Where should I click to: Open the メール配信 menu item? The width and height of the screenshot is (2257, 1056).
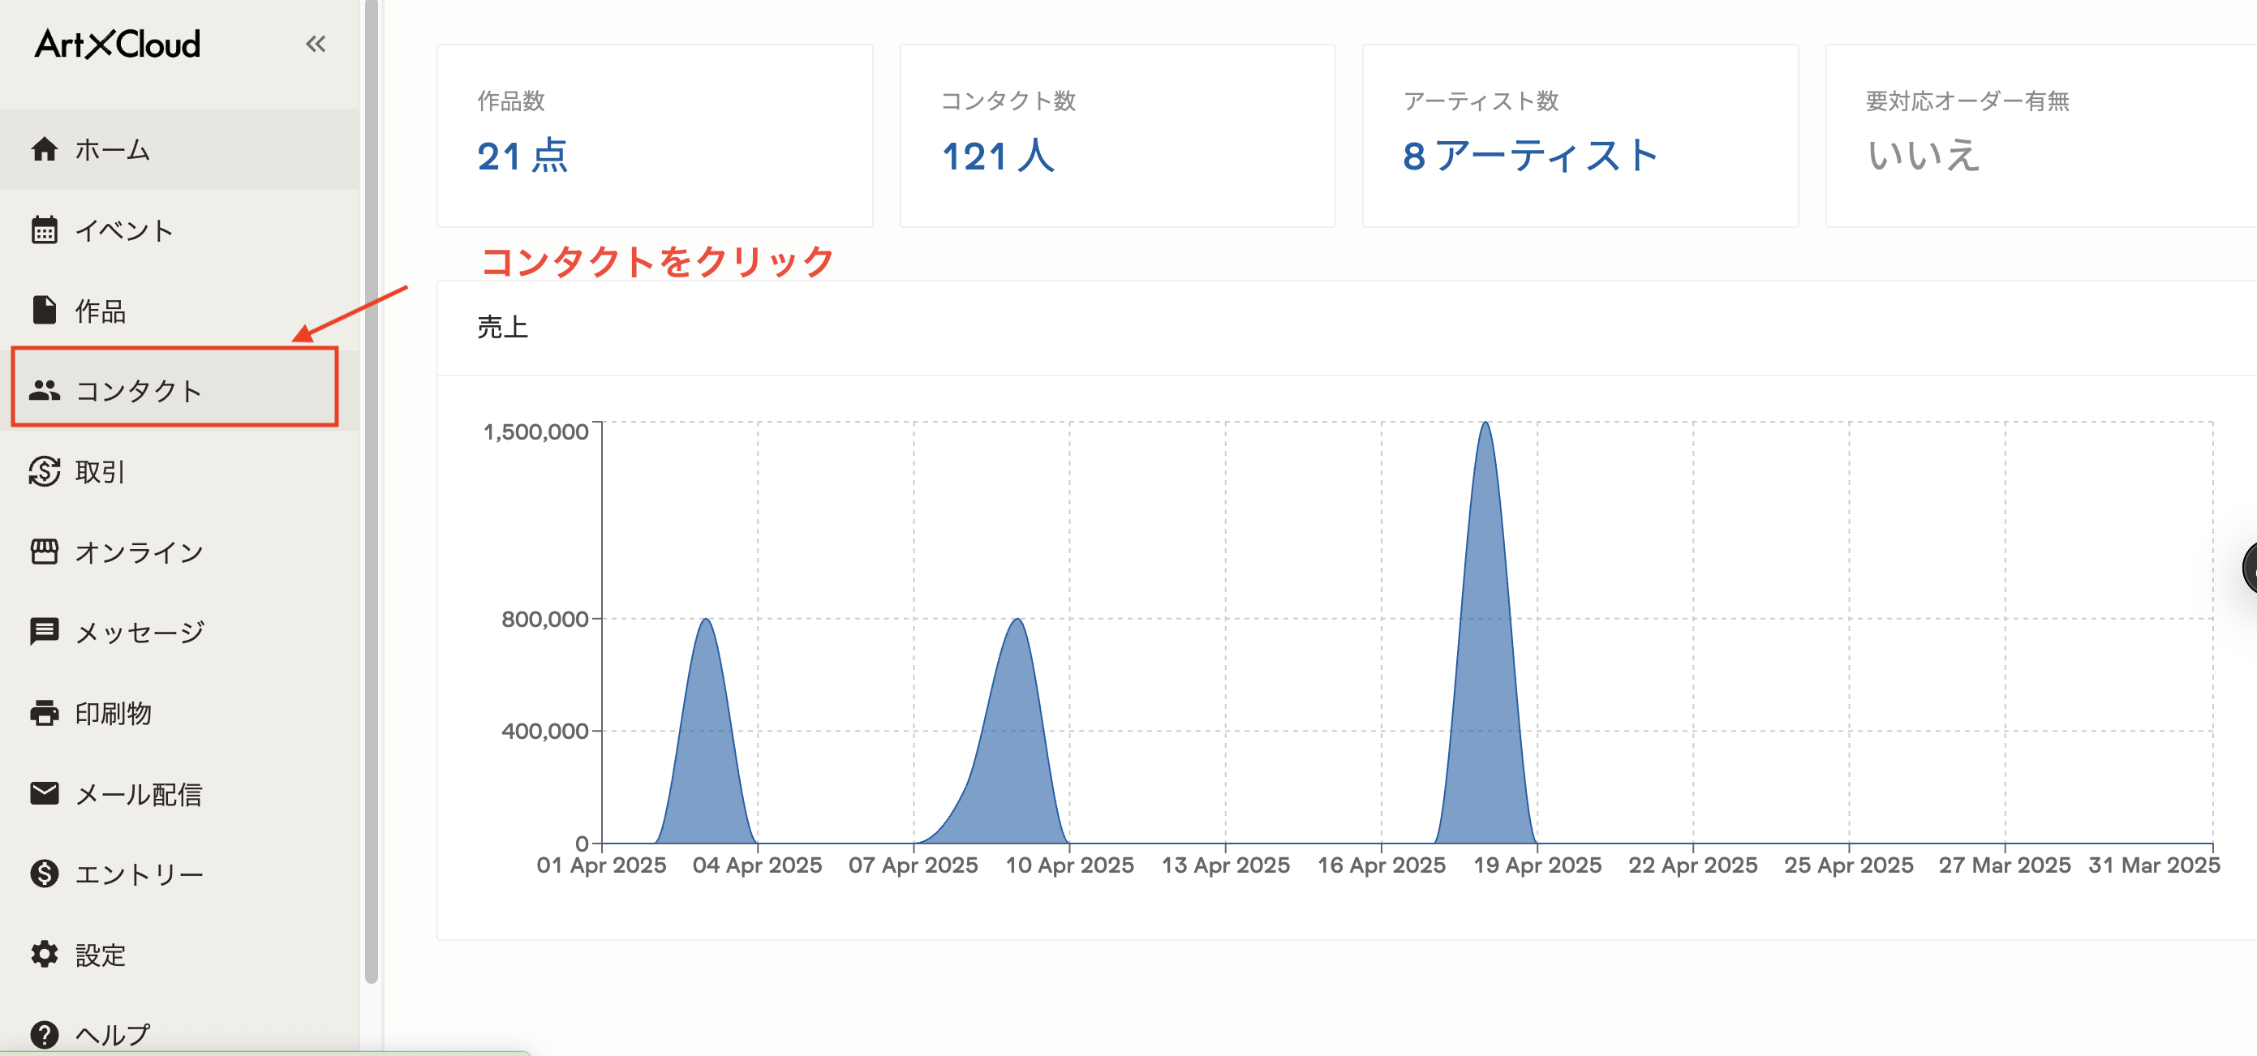pyautogui.click(x=179, y=793)
